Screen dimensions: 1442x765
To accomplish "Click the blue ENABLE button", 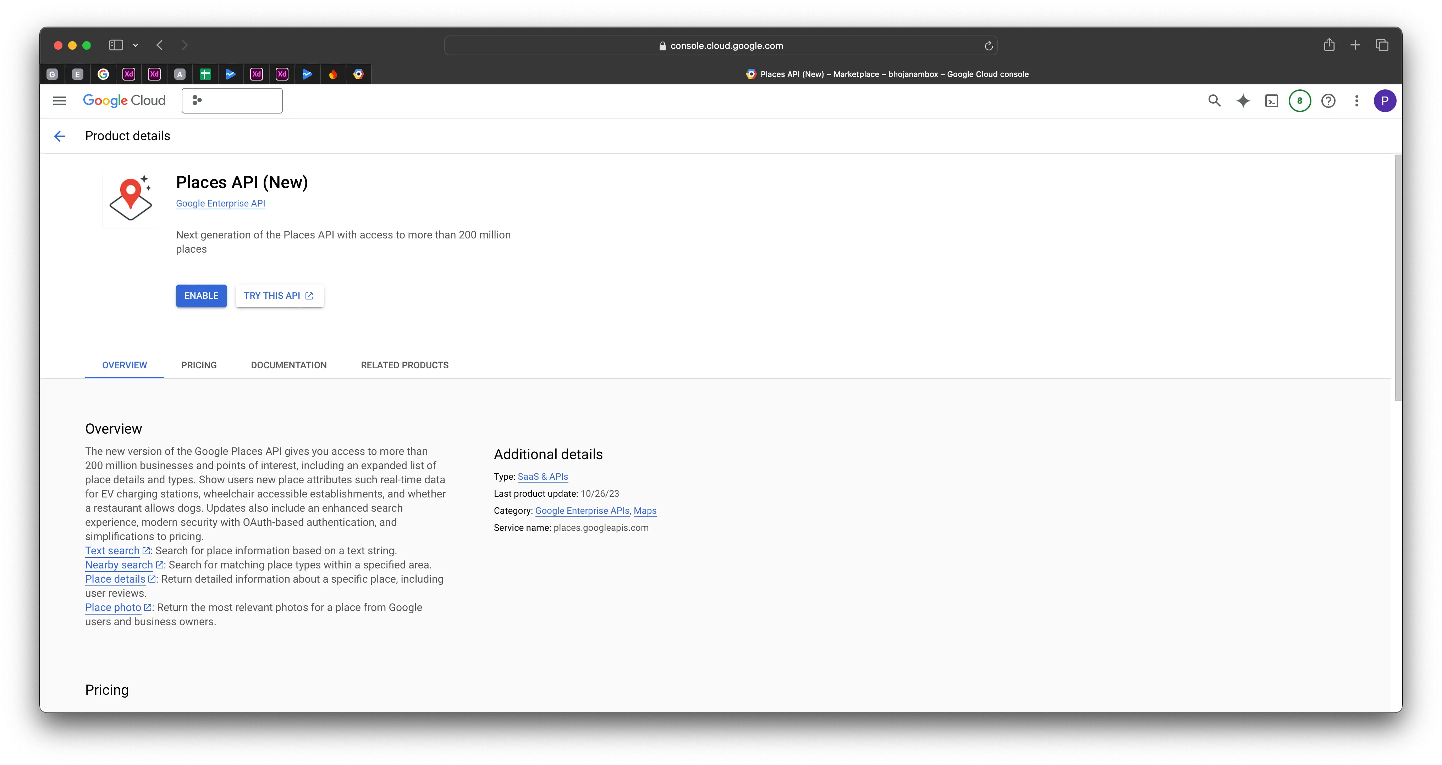I will (202, 296).
